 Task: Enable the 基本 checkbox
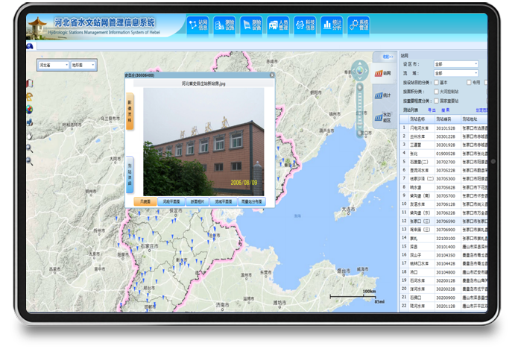coord(438,82)
